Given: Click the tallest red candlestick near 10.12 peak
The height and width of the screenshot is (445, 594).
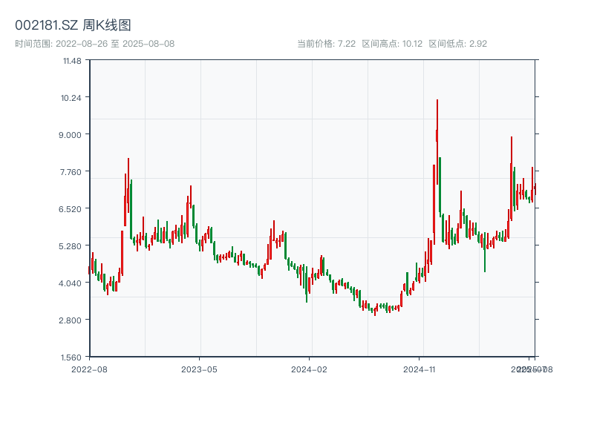Looking at the screenshot, I should click(x=437, y=142).
